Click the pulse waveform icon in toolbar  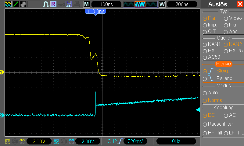46,4
